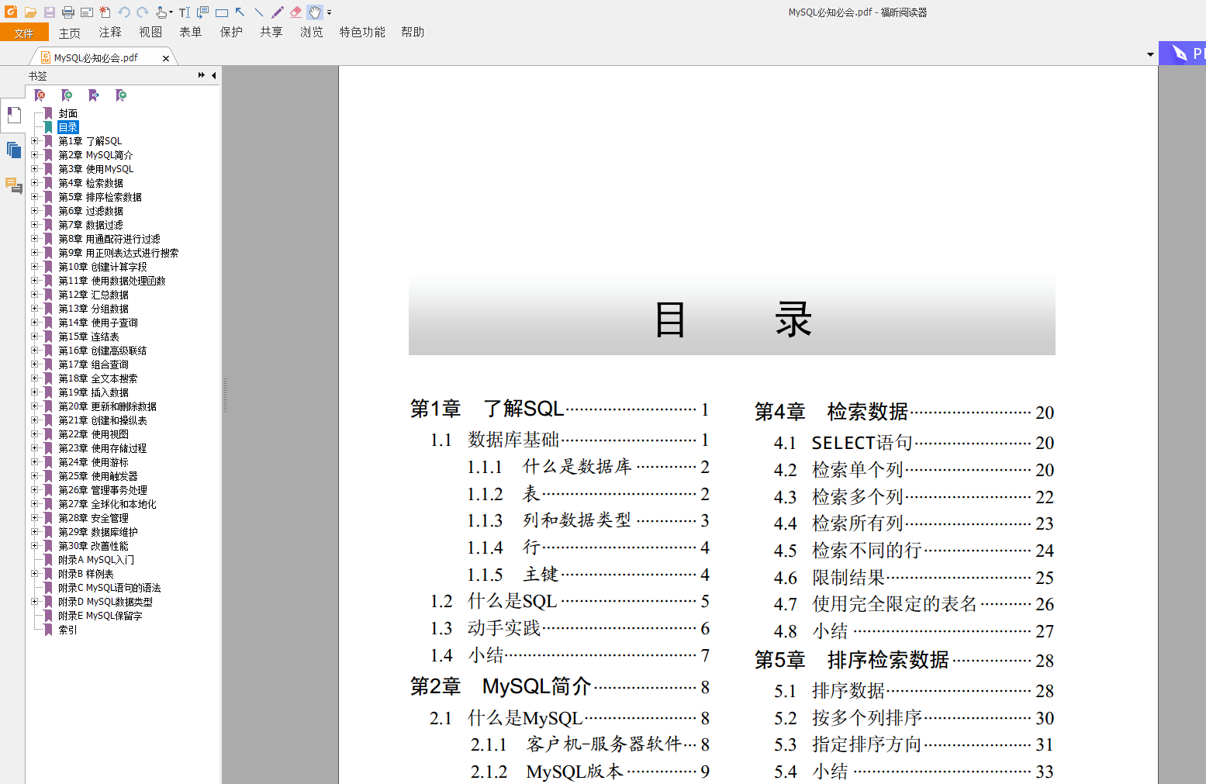Expand 附录B 样例表 bookmark
This screenshot has width=1206, height=784.
34,574
